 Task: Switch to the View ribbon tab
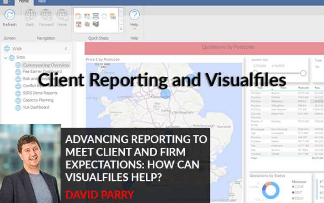point(42,2)
